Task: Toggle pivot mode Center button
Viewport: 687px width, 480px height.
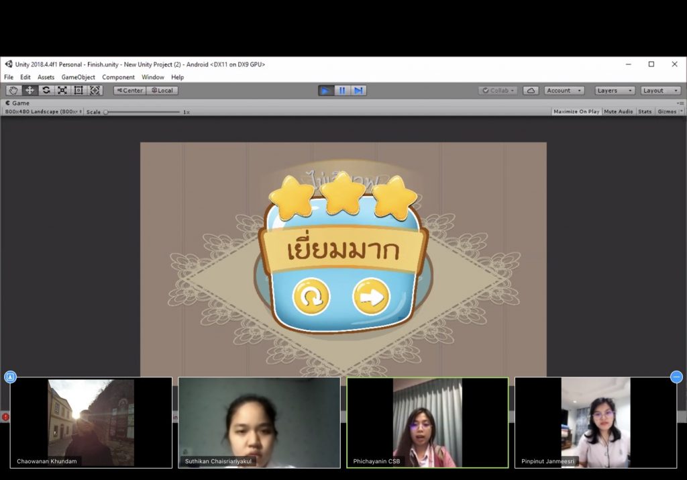Action: click(129, 91)
